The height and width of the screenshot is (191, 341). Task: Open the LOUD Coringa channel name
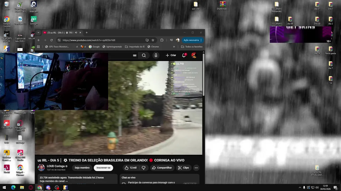[56, 166]
